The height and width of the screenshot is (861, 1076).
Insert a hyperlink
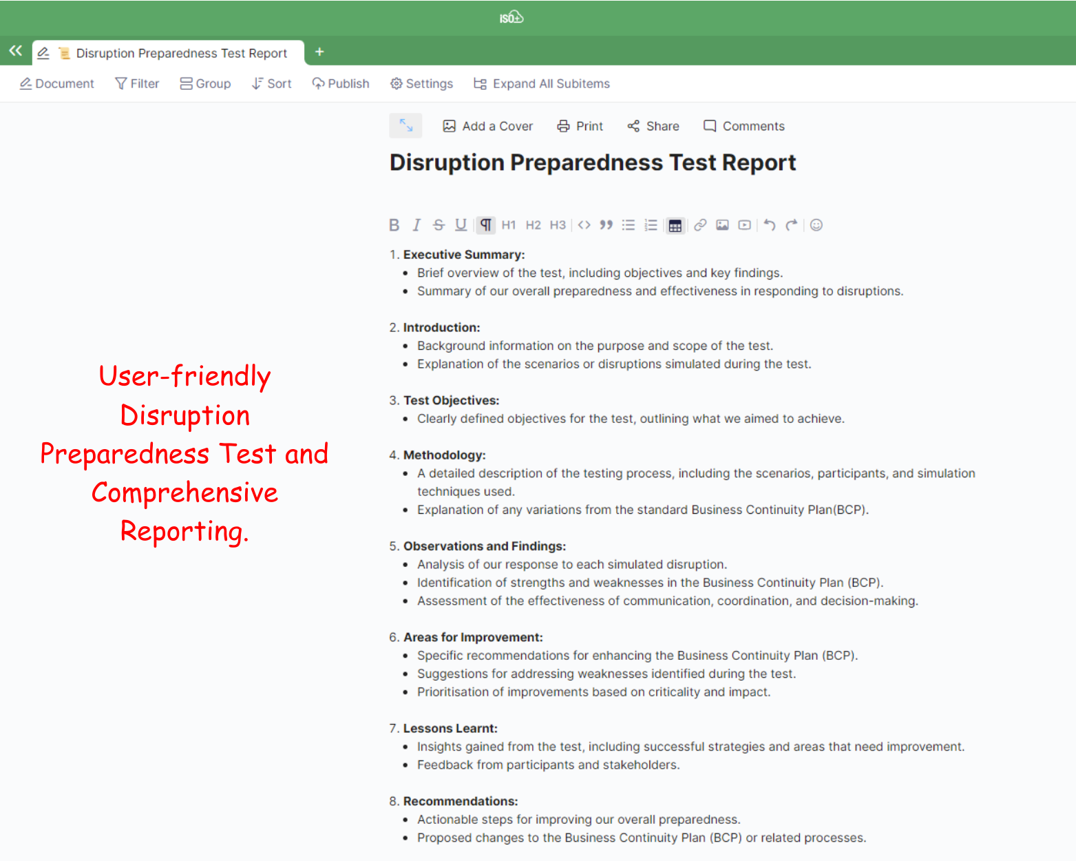[x=700, y=225]
